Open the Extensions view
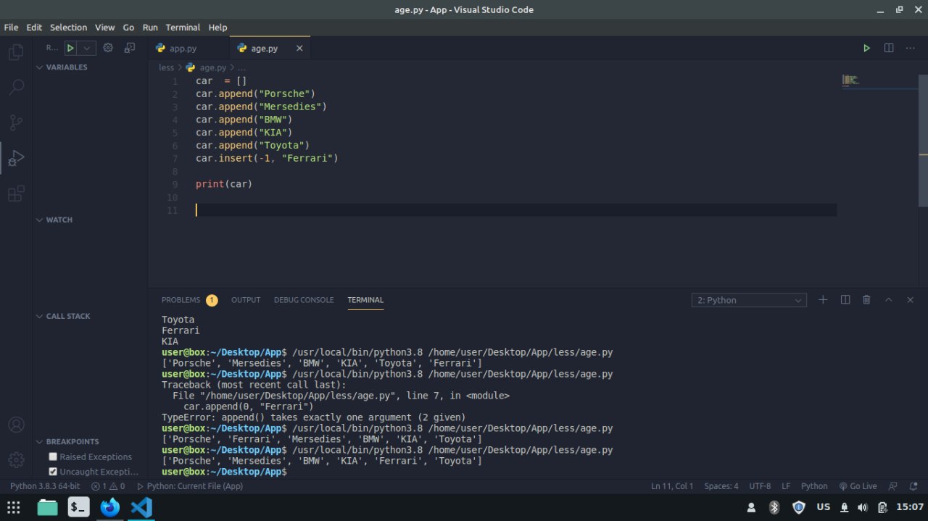 [15, 193]
